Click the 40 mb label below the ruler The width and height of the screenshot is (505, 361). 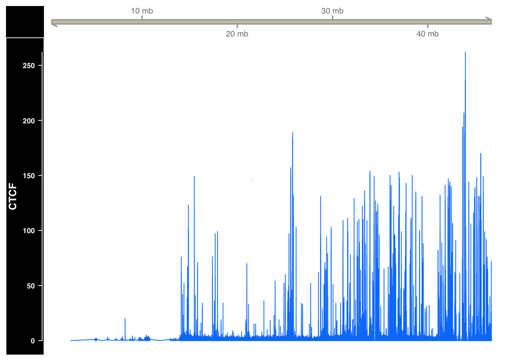(x=428, y=34)
